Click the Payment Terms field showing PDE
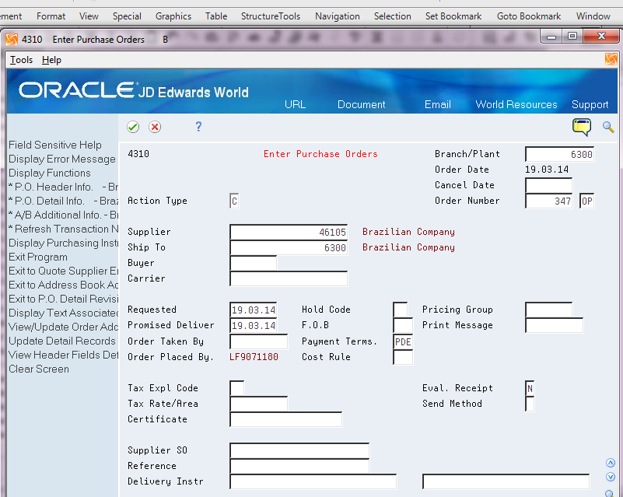The image size is (623, 497). [403, 341]
